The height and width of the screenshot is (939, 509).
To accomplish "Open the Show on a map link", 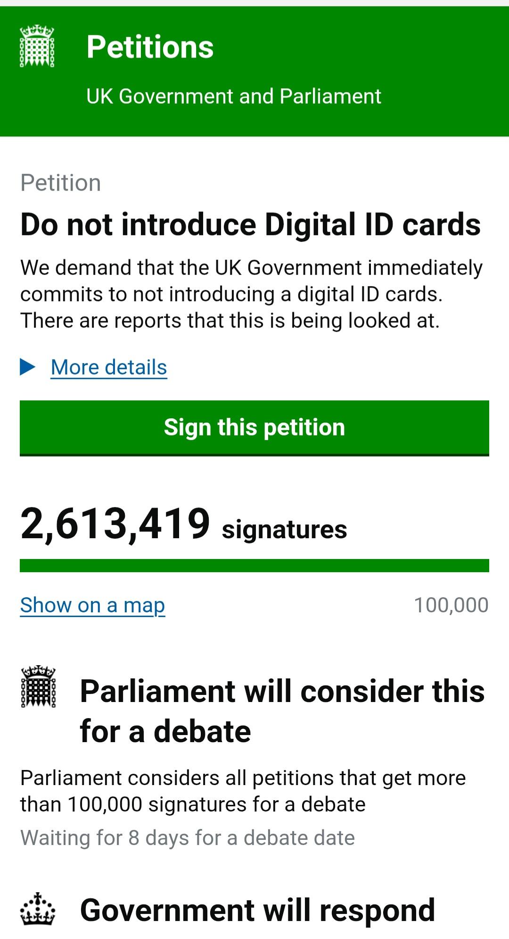I will click(92, 605).
